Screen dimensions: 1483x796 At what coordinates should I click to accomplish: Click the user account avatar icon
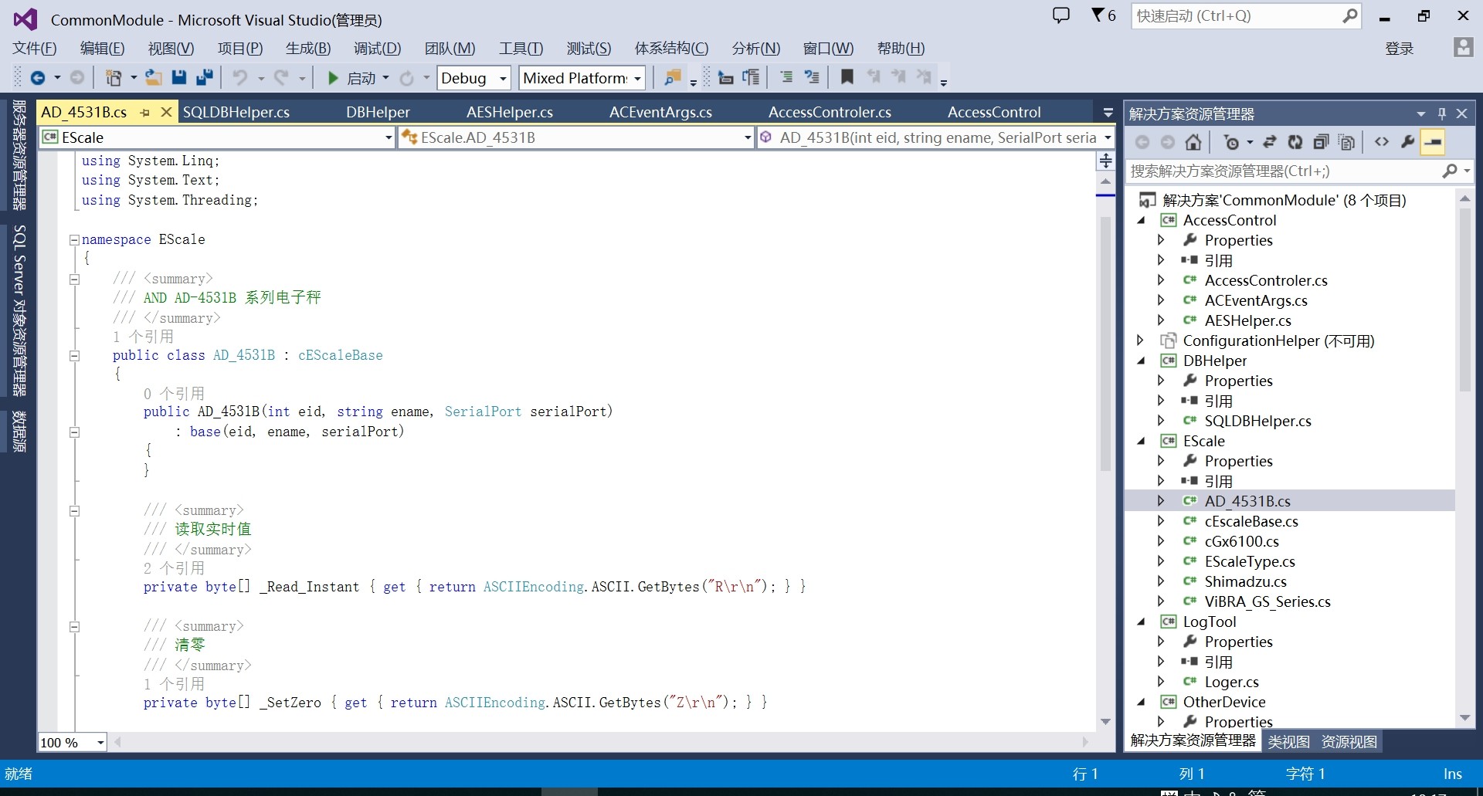[x=1463, y=48]
